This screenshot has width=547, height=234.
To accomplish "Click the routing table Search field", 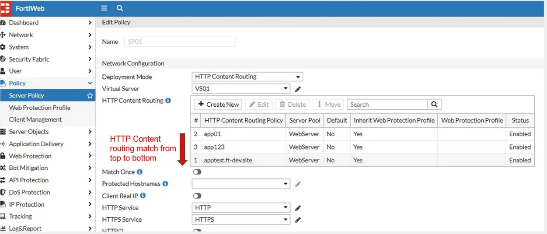I will (x=387, y=105).
